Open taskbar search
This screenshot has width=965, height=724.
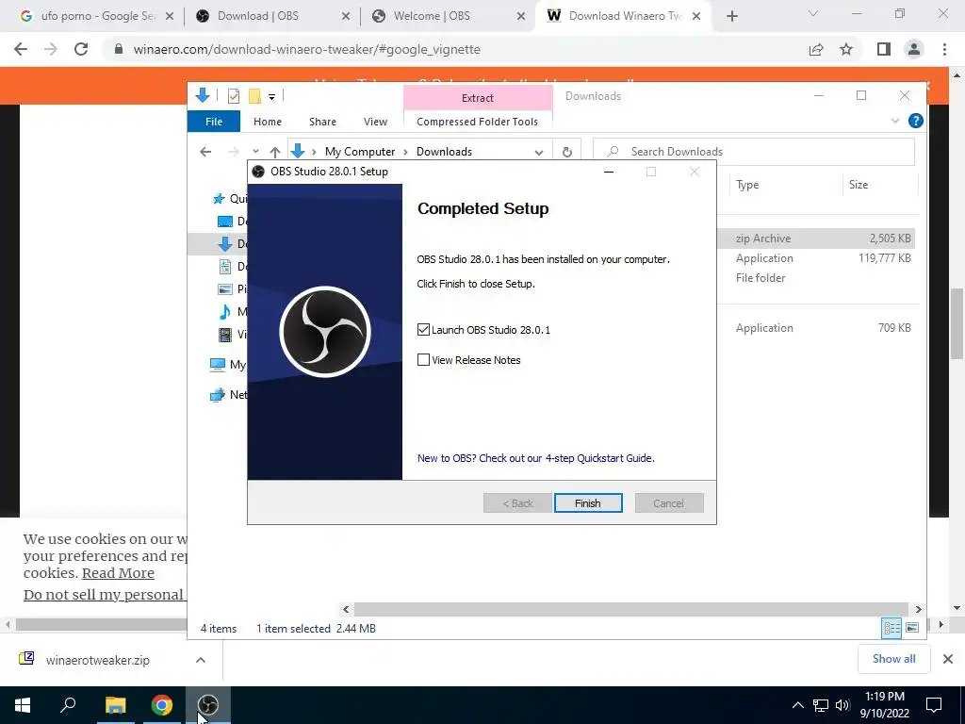pos(68,705)
